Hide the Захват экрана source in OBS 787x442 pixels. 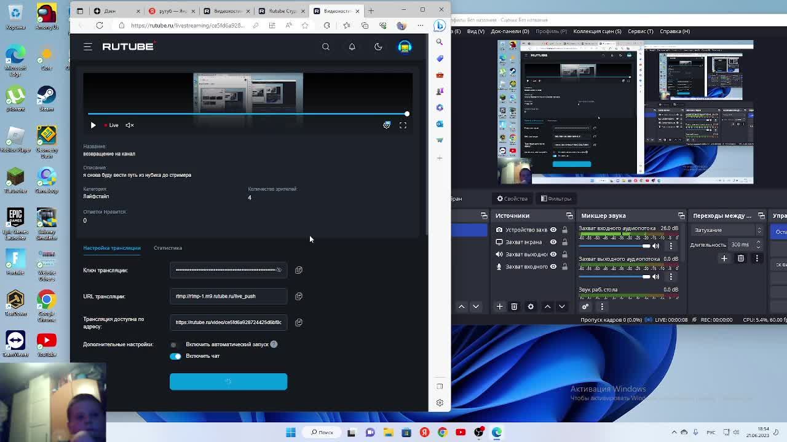(553, 242)
